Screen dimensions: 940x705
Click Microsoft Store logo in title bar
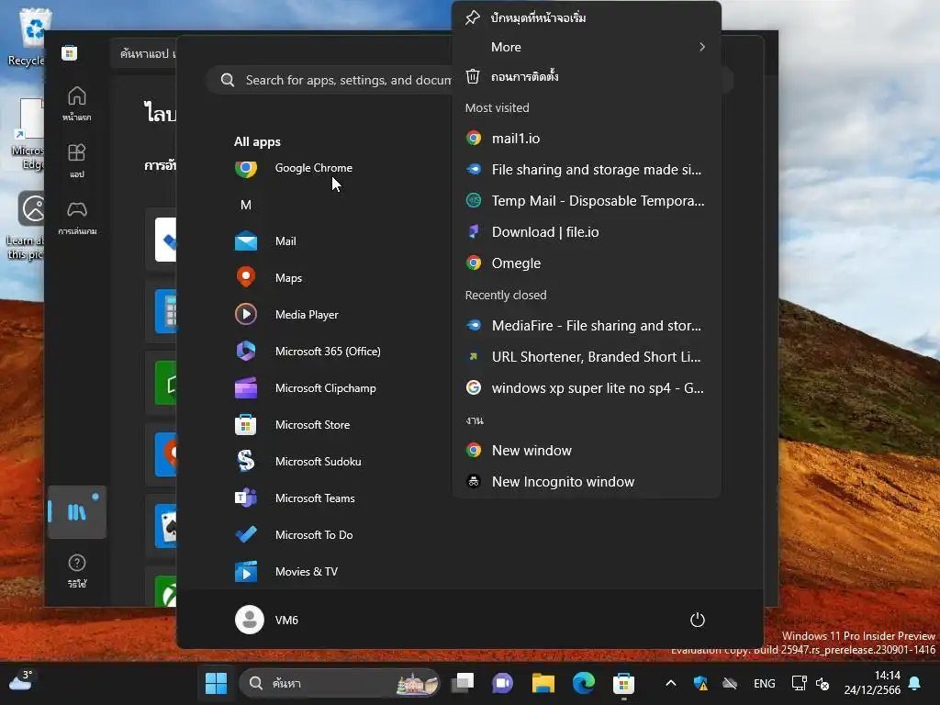pyautogui.click(x=69, y=52)
